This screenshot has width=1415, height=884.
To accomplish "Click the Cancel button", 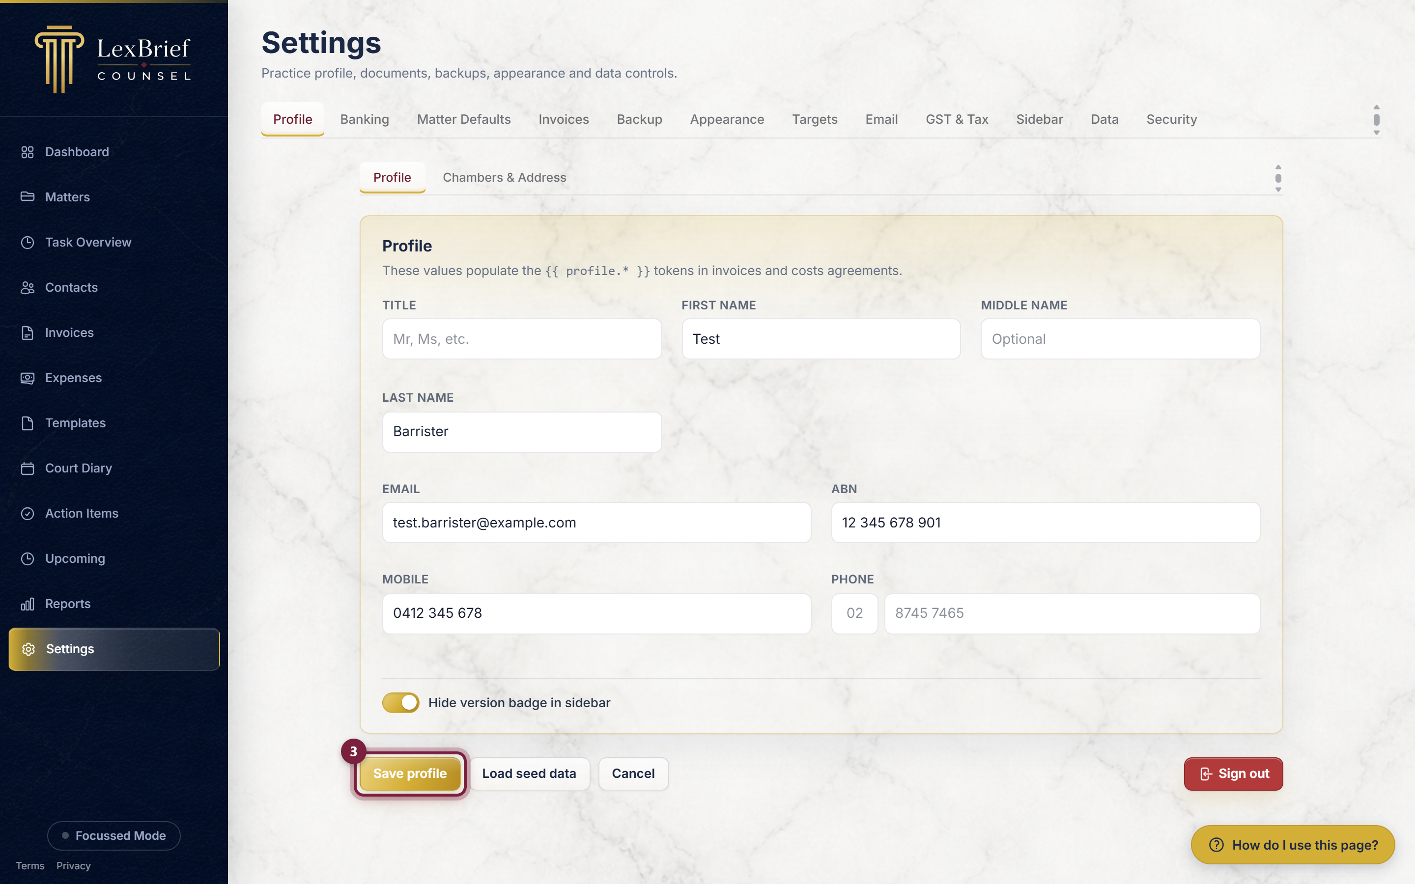I will click(633, 773).
